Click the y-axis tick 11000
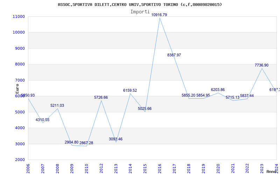Screen dimensions: 280x175 19,16
